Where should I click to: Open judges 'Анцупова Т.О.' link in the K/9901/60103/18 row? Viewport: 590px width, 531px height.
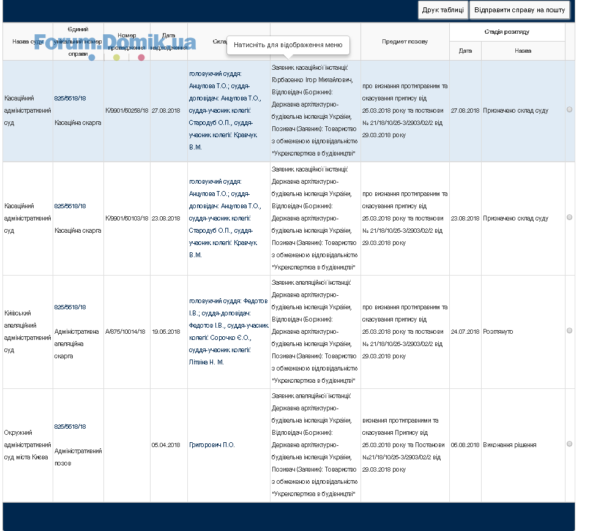(225, 219)
